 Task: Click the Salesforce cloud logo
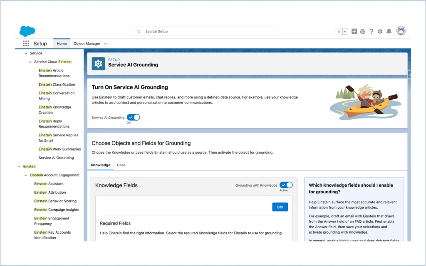click(x=27, y=31)
